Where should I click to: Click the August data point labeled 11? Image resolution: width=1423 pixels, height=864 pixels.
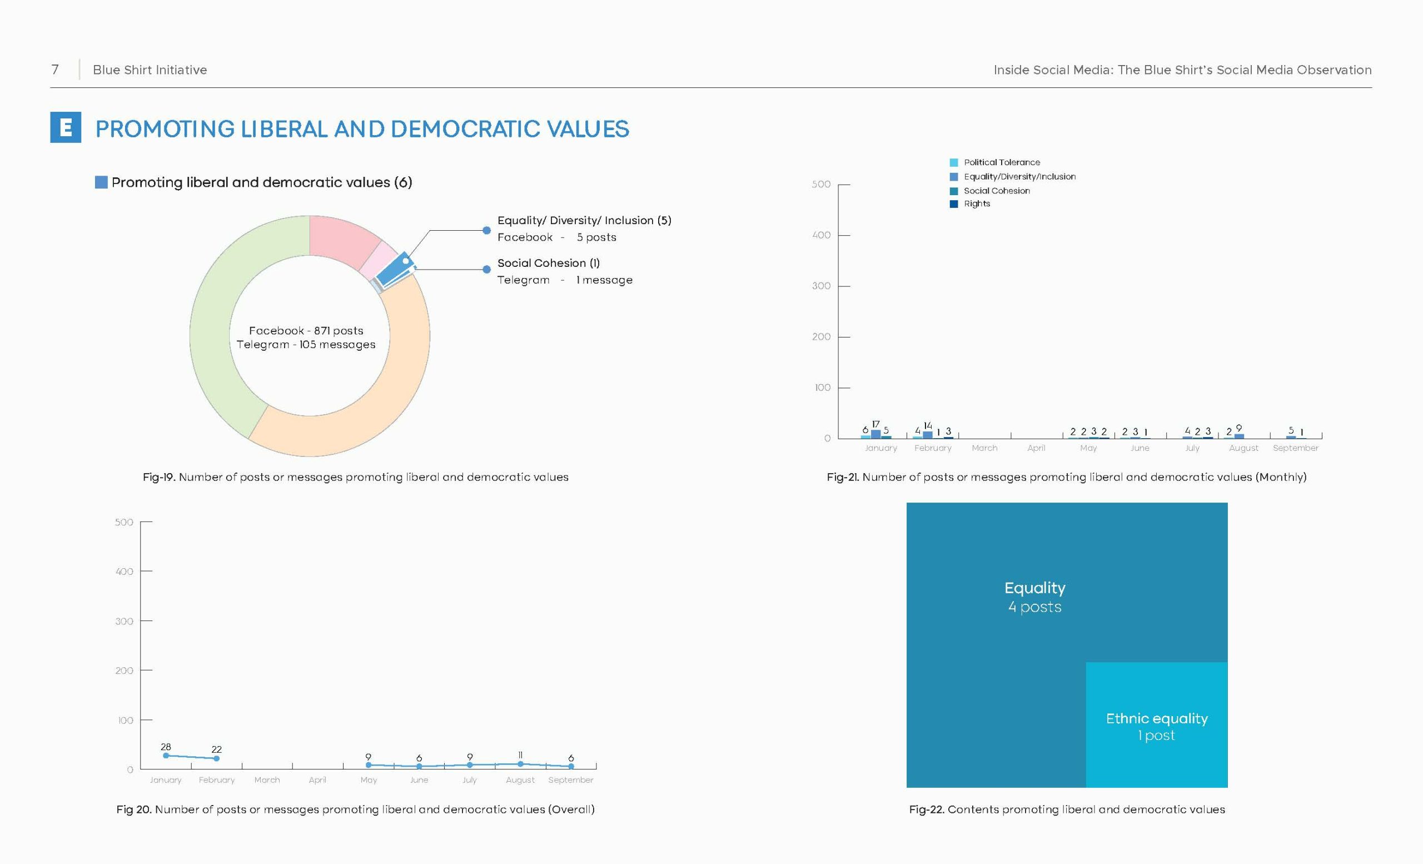pos(520,763)
